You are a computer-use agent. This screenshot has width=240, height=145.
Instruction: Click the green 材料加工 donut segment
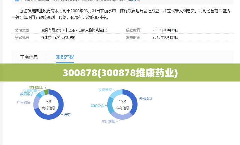(47, 92)
